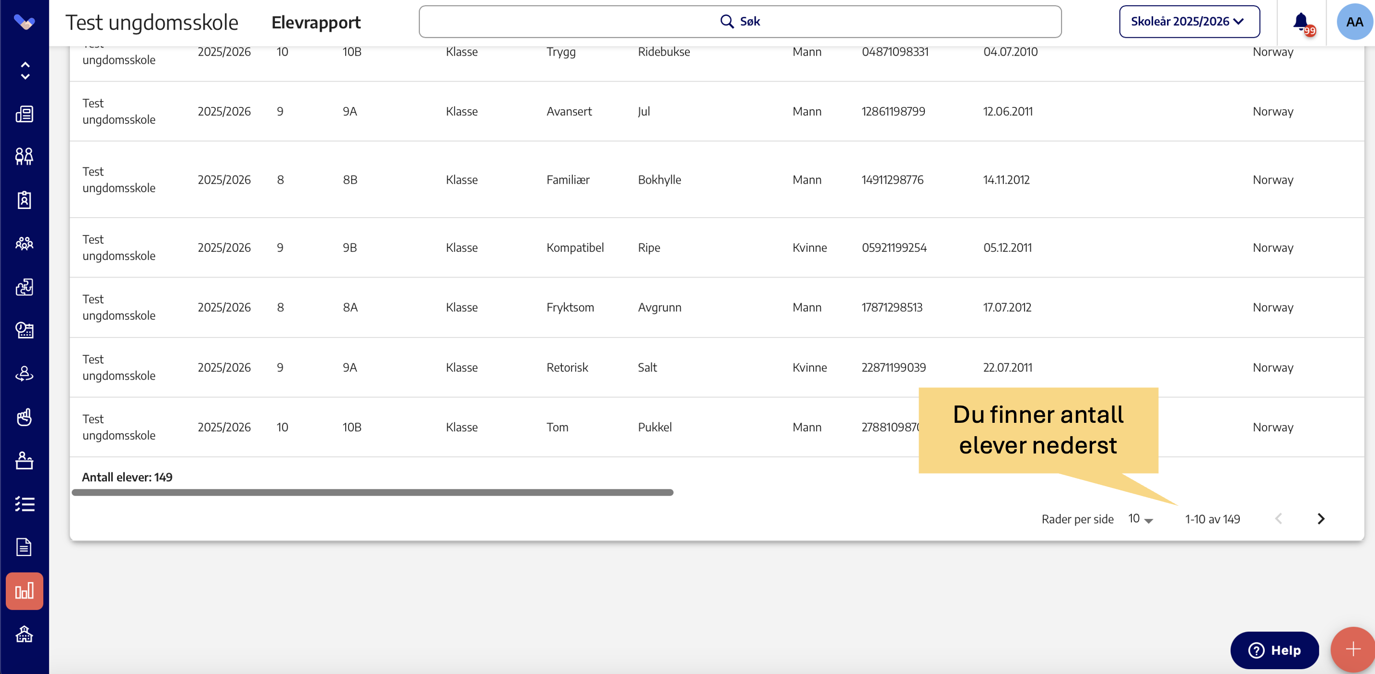Select the first name 'Avansert'
This screenshot has width=1375, height=674.
[569, 112]
